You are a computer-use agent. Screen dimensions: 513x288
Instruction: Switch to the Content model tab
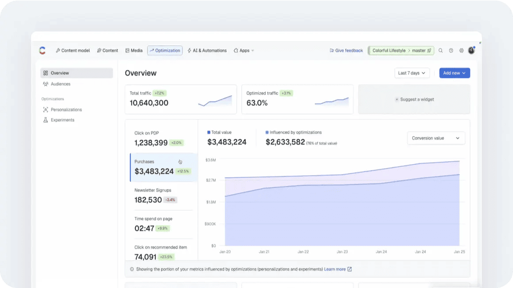click(x=73, y=50)
